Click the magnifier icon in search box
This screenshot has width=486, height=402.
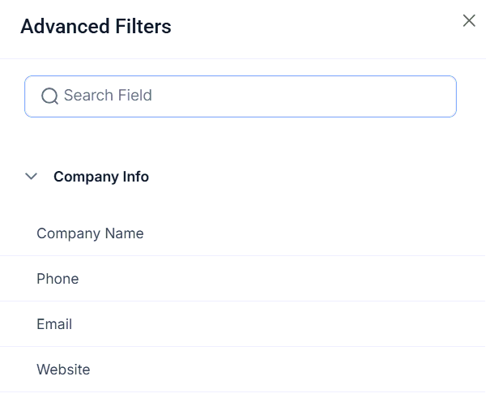[49, 96]
